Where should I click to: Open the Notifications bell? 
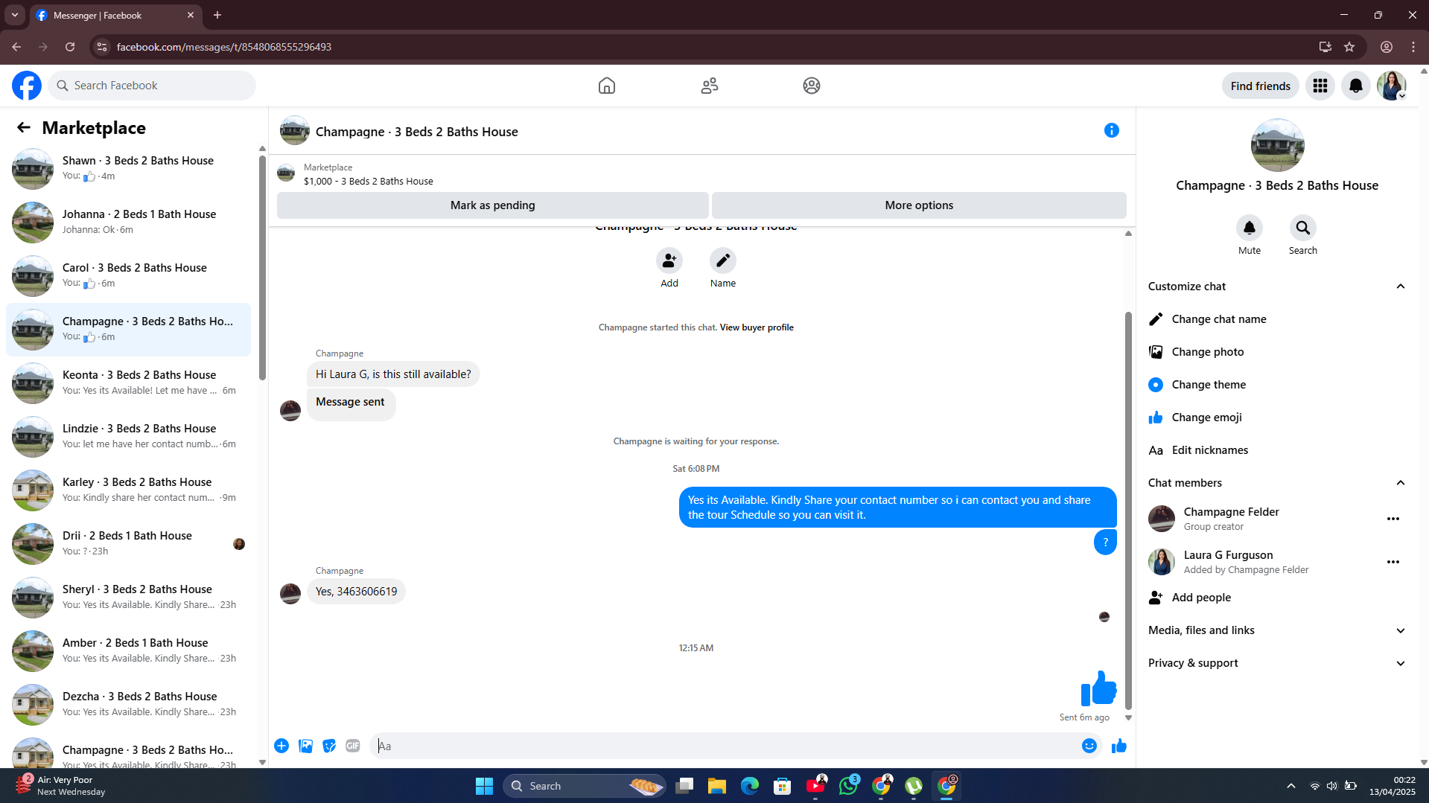pyautogui.click(x=1356, y=86)
